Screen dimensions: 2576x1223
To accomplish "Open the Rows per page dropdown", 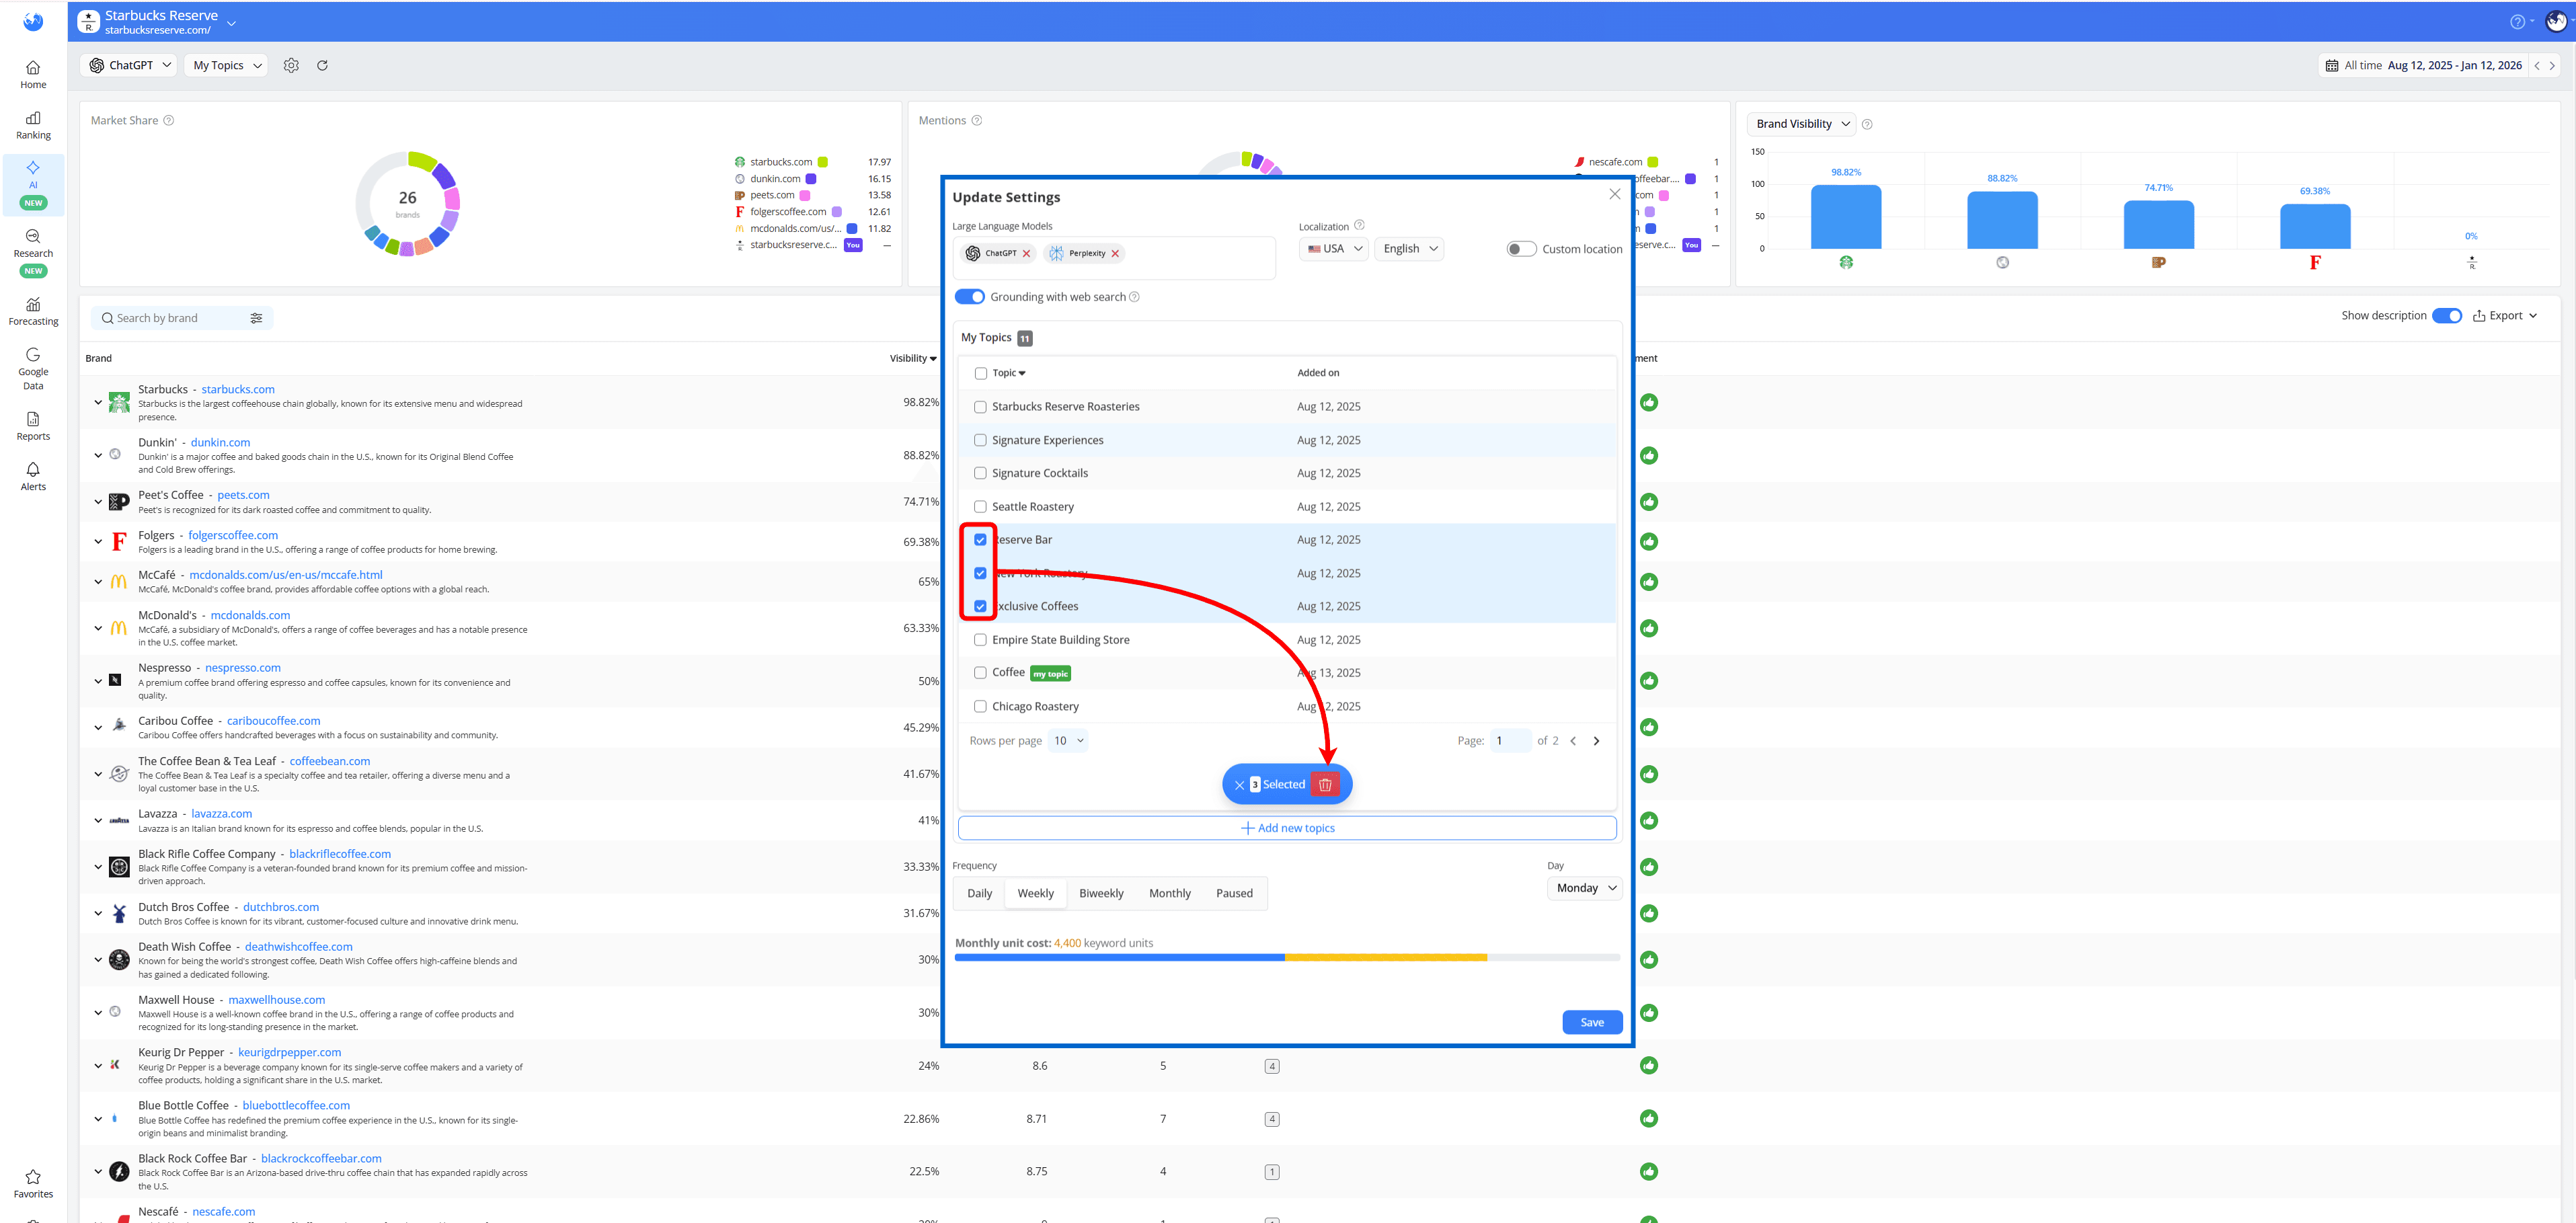I will (x=1067, y=740).
